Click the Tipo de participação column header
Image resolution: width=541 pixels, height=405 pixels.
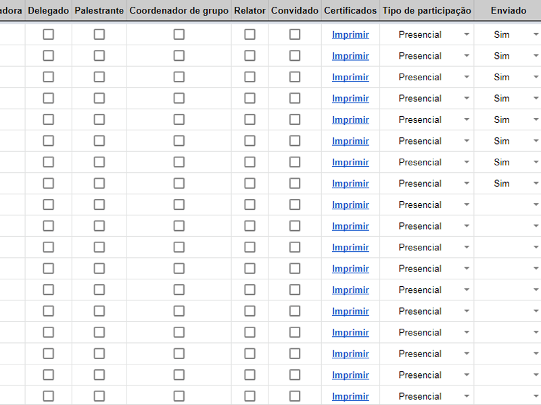pyautogui.click(x=427, y=11)
